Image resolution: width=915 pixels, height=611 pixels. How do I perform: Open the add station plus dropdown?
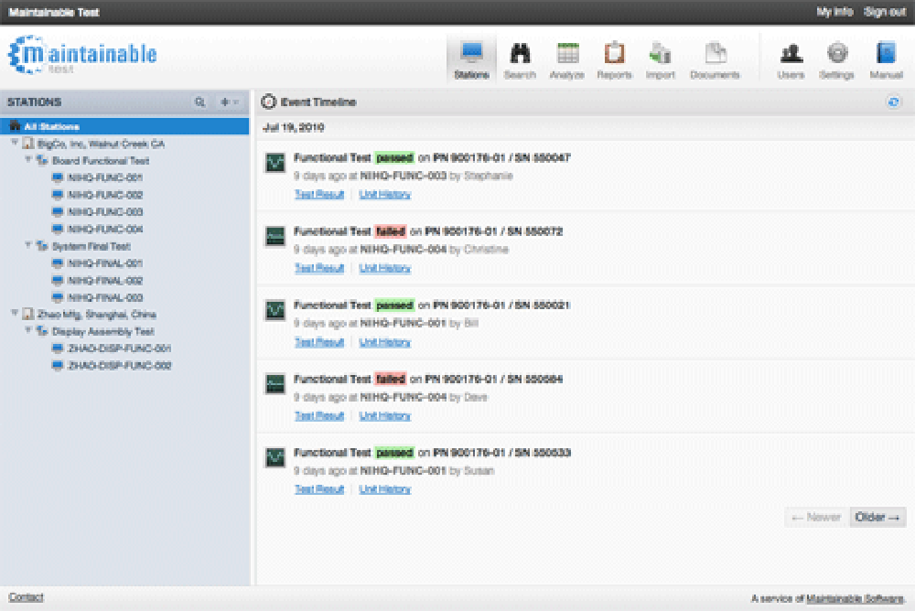[x=229, y=102]
